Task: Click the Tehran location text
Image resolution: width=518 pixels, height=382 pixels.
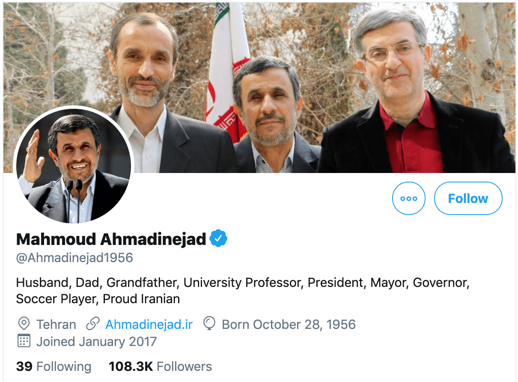Action: click(x=56, y=324)
